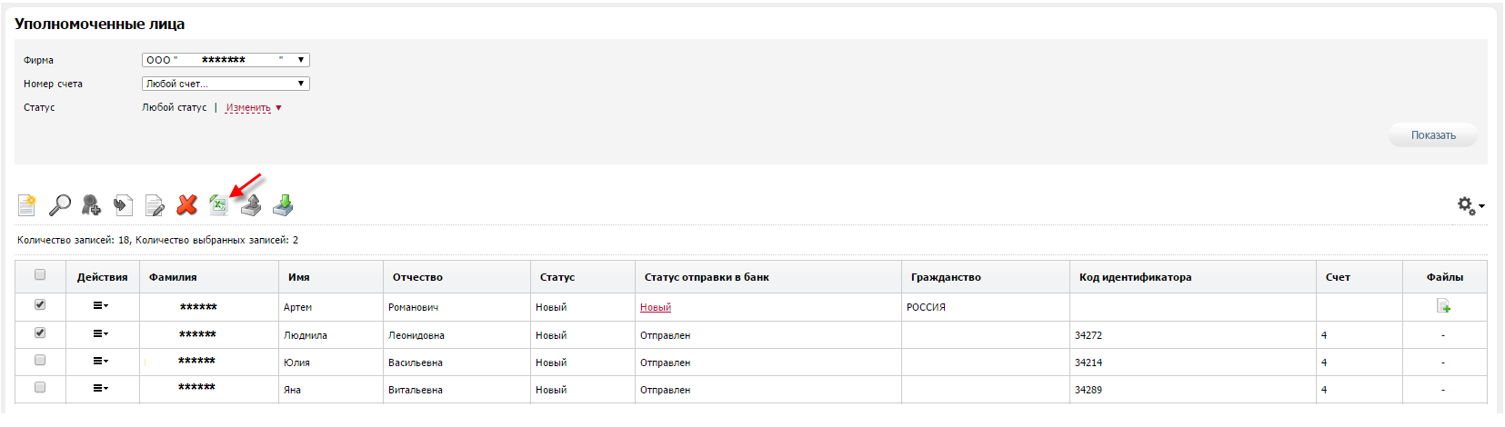Image resolution: width=1505 pixels, height=427 pixels.
Task: Click Отправлен status in Юлия's row
Action: [x=665, y=362]
